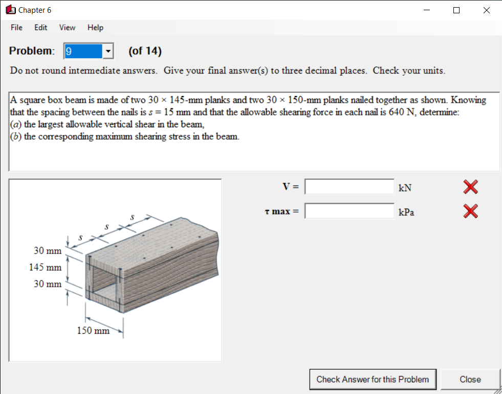Open the Help menu
The image size is (502, 394).
click(95, 28)
